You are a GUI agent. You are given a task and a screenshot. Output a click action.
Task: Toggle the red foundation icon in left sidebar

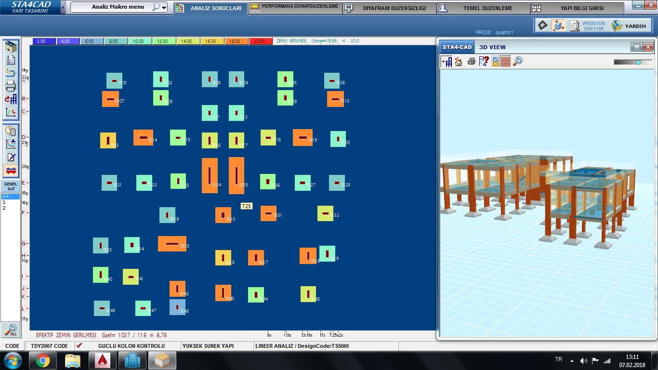click(x=11, y=170)
